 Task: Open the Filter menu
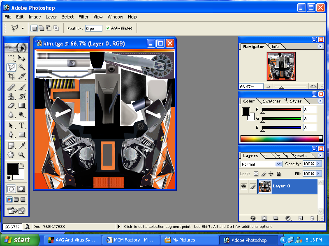(x=83, y=17)
